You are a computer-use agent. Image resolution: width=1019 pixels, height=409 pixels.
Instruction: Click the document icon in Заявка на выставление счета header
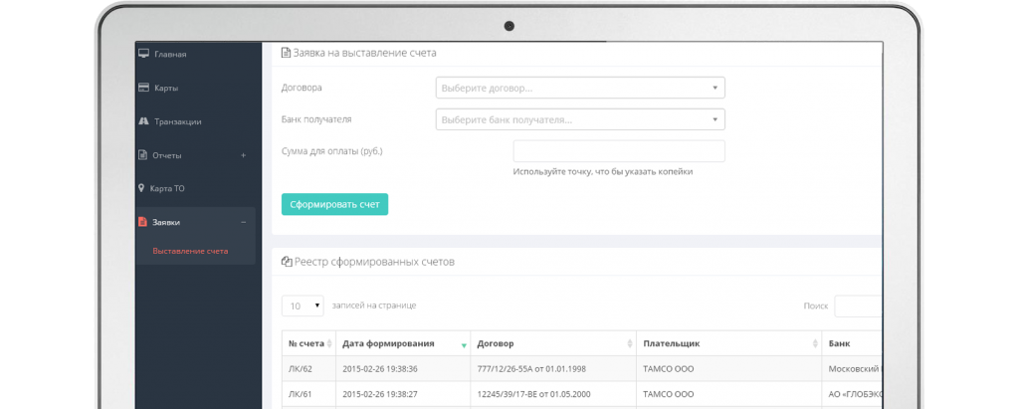pos(286,53)
